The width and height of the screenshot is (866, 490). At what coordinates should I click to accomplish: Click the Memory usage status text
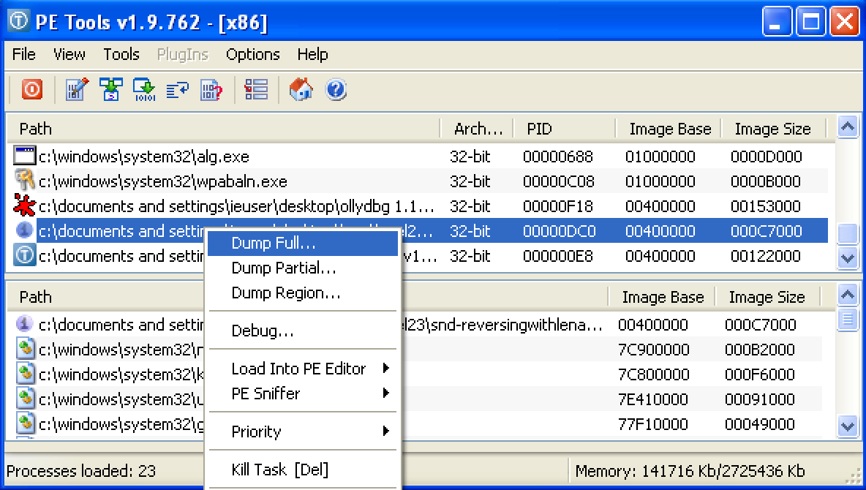pos(690,471)
